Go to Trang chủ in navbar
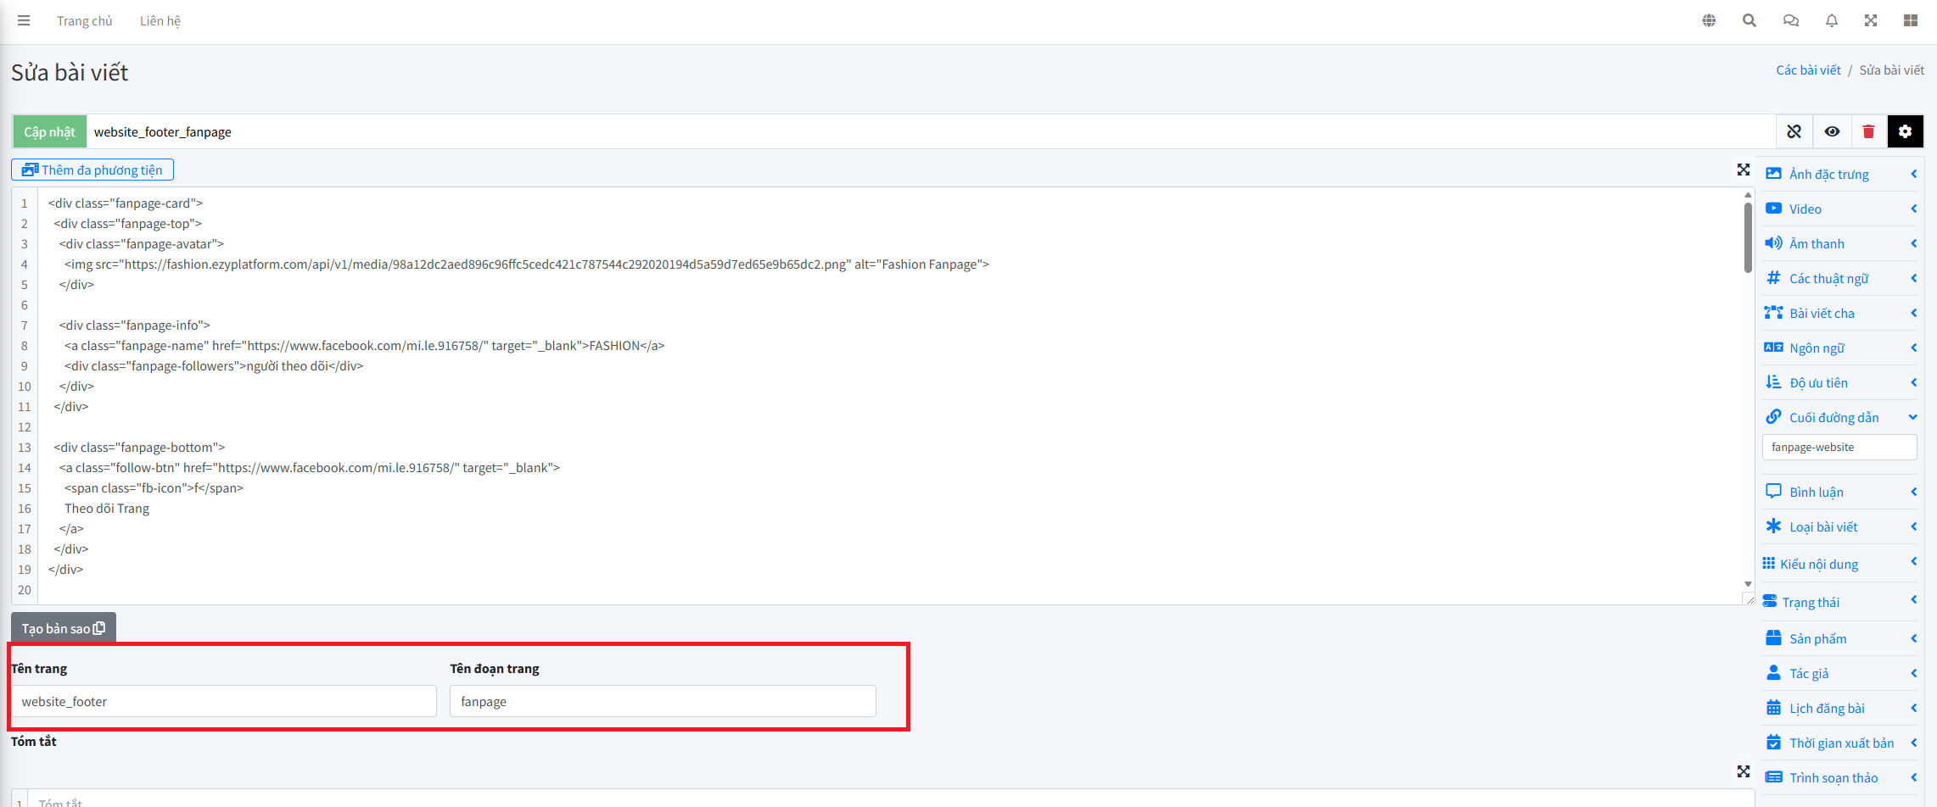Screen dimensions: 1937x807 point(84,21)
